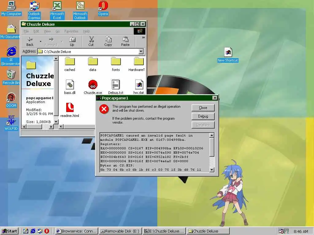Open the Edit menu
Viewport: 314px width, 235px height.
[36, 31]
